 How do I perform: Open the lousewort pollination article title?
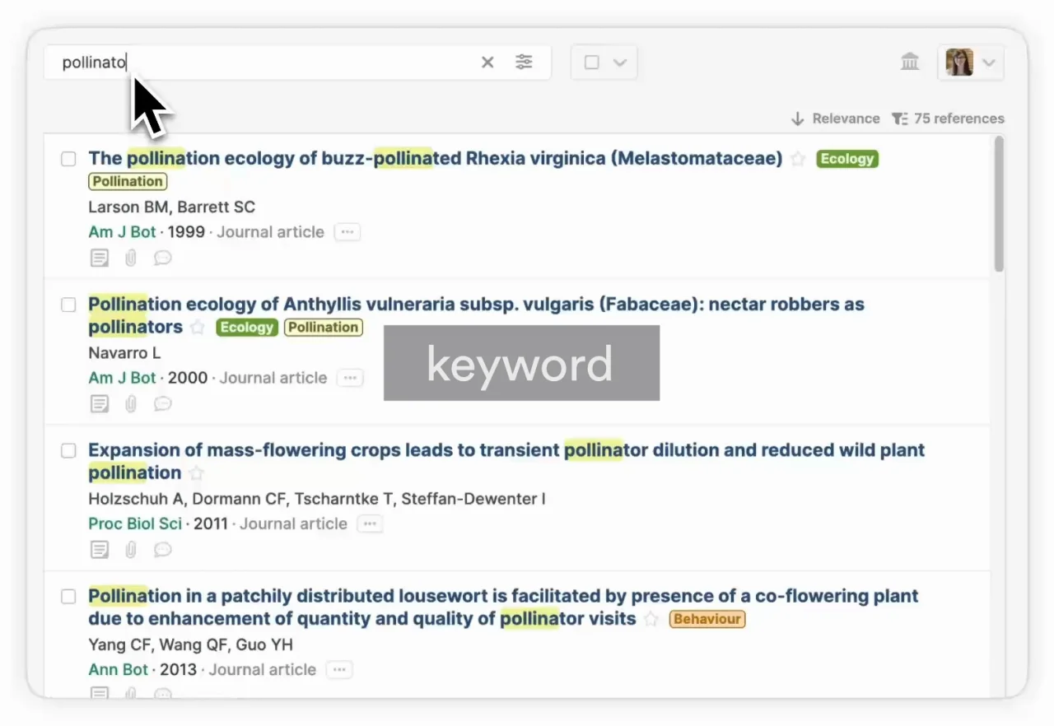502,596
